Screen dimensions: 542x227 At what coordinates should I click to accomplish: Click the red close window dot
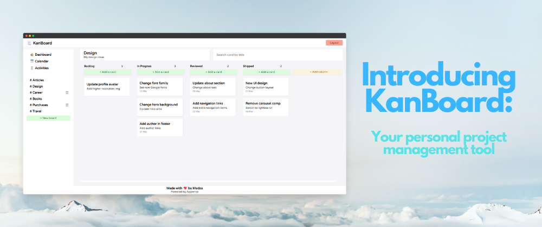pyautogui.click(x=27, y=36)
